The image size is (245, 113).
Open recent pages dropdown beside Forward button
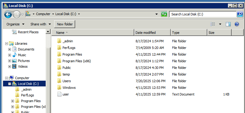tap(22, 15)
